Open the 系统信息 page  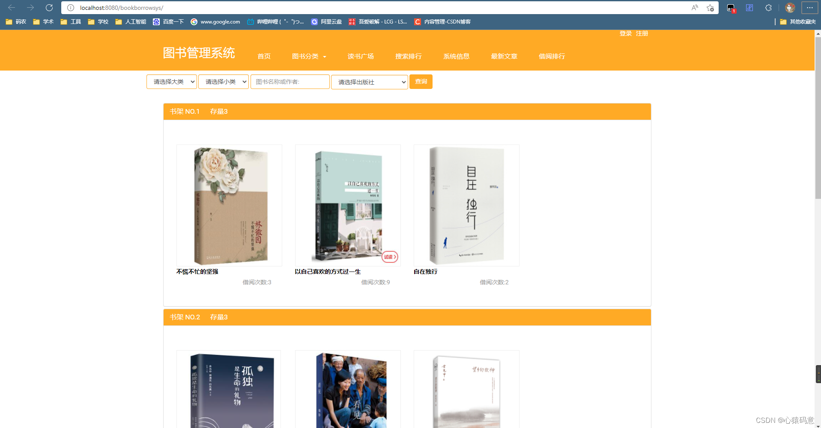tap(456, 56)
